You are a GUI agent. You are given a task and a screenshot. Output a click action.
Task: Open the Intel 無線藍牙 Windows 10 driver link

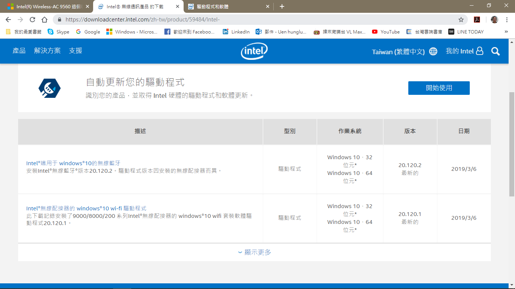pyautogui.click(x=73, y=163)
